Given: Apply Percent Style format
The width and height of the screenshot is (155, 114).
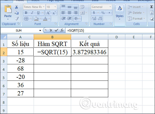Looking at the screenshot, I should coord(103,13).
